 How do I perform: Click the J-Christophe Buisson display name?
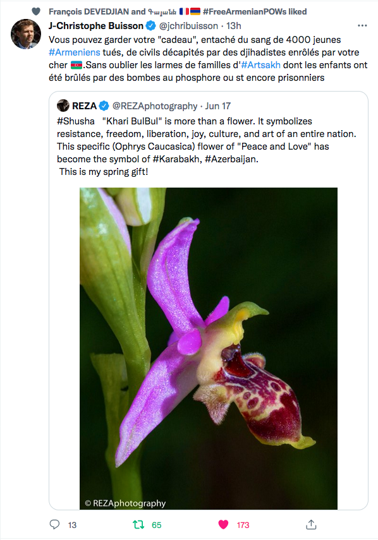pyautogui.click(x=96, y=26)
